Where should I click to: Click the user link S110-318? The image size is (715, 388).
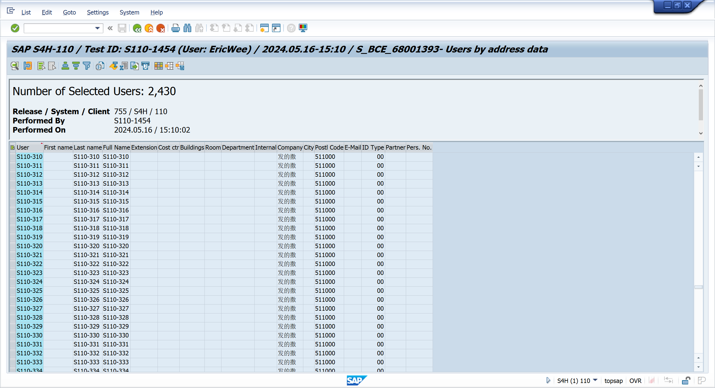29,228
